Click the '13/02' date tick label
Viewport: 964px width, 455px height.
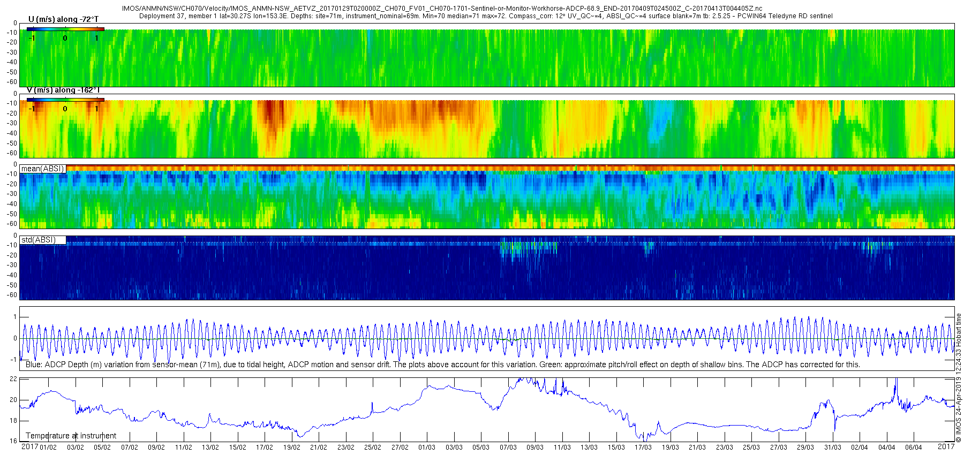[210, 448]
